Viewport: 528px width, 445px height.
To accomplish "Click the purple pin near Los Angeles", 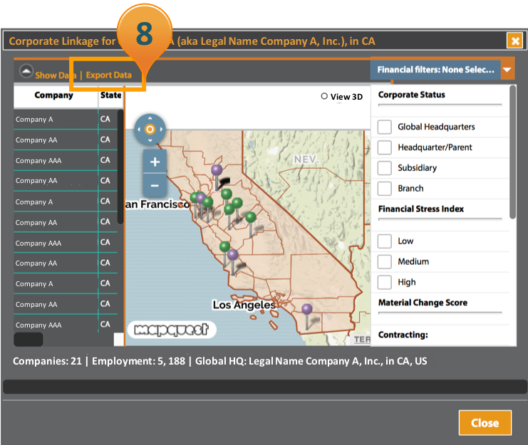I will 307,309.
